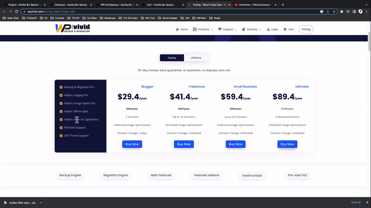371x208 pixels.
Task: Expand the Support dropdown menu
Action: (x=235, y=30)
